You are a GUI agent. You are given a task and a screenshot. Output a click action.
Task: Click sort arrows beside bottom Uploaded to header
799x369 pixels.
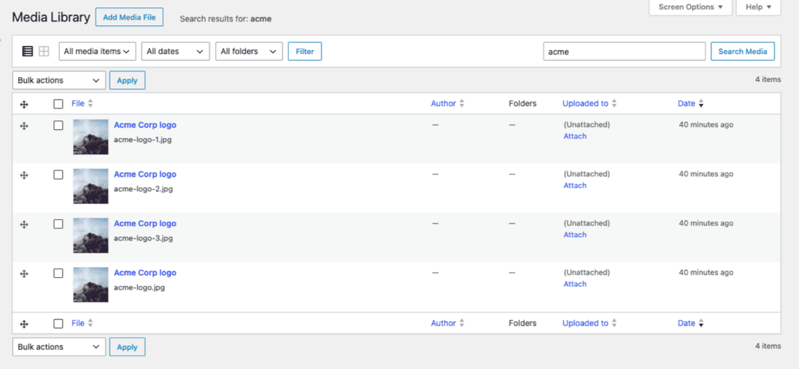(x=614, y=323)
